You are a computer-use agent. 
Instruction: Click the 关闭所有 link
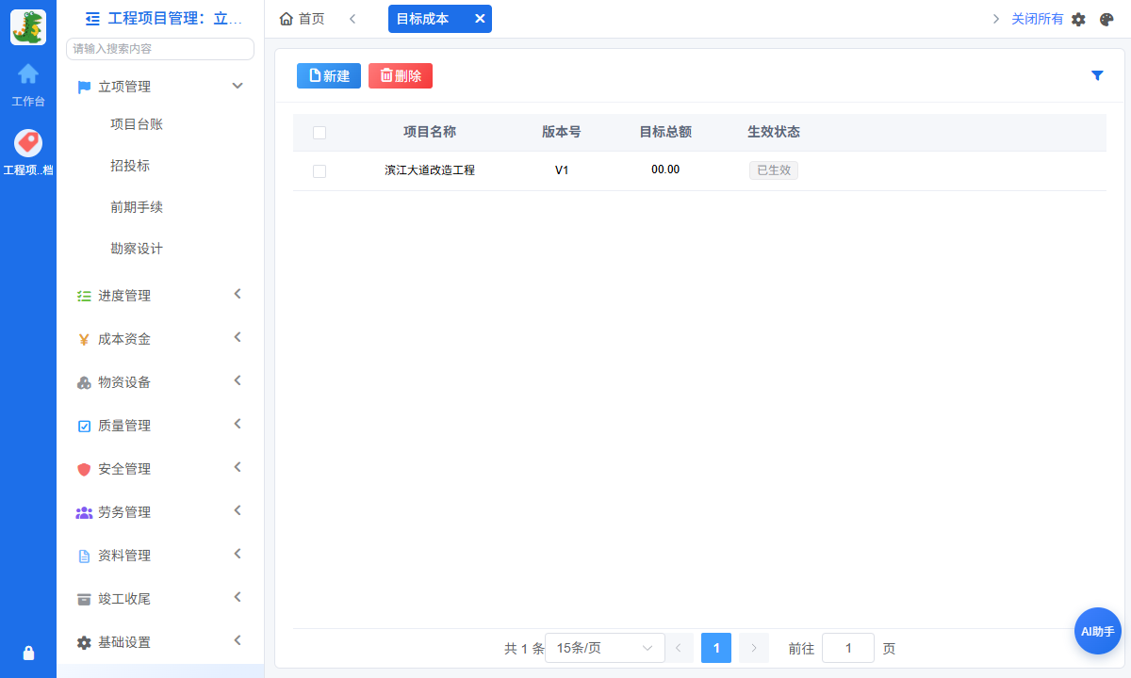1037,19
